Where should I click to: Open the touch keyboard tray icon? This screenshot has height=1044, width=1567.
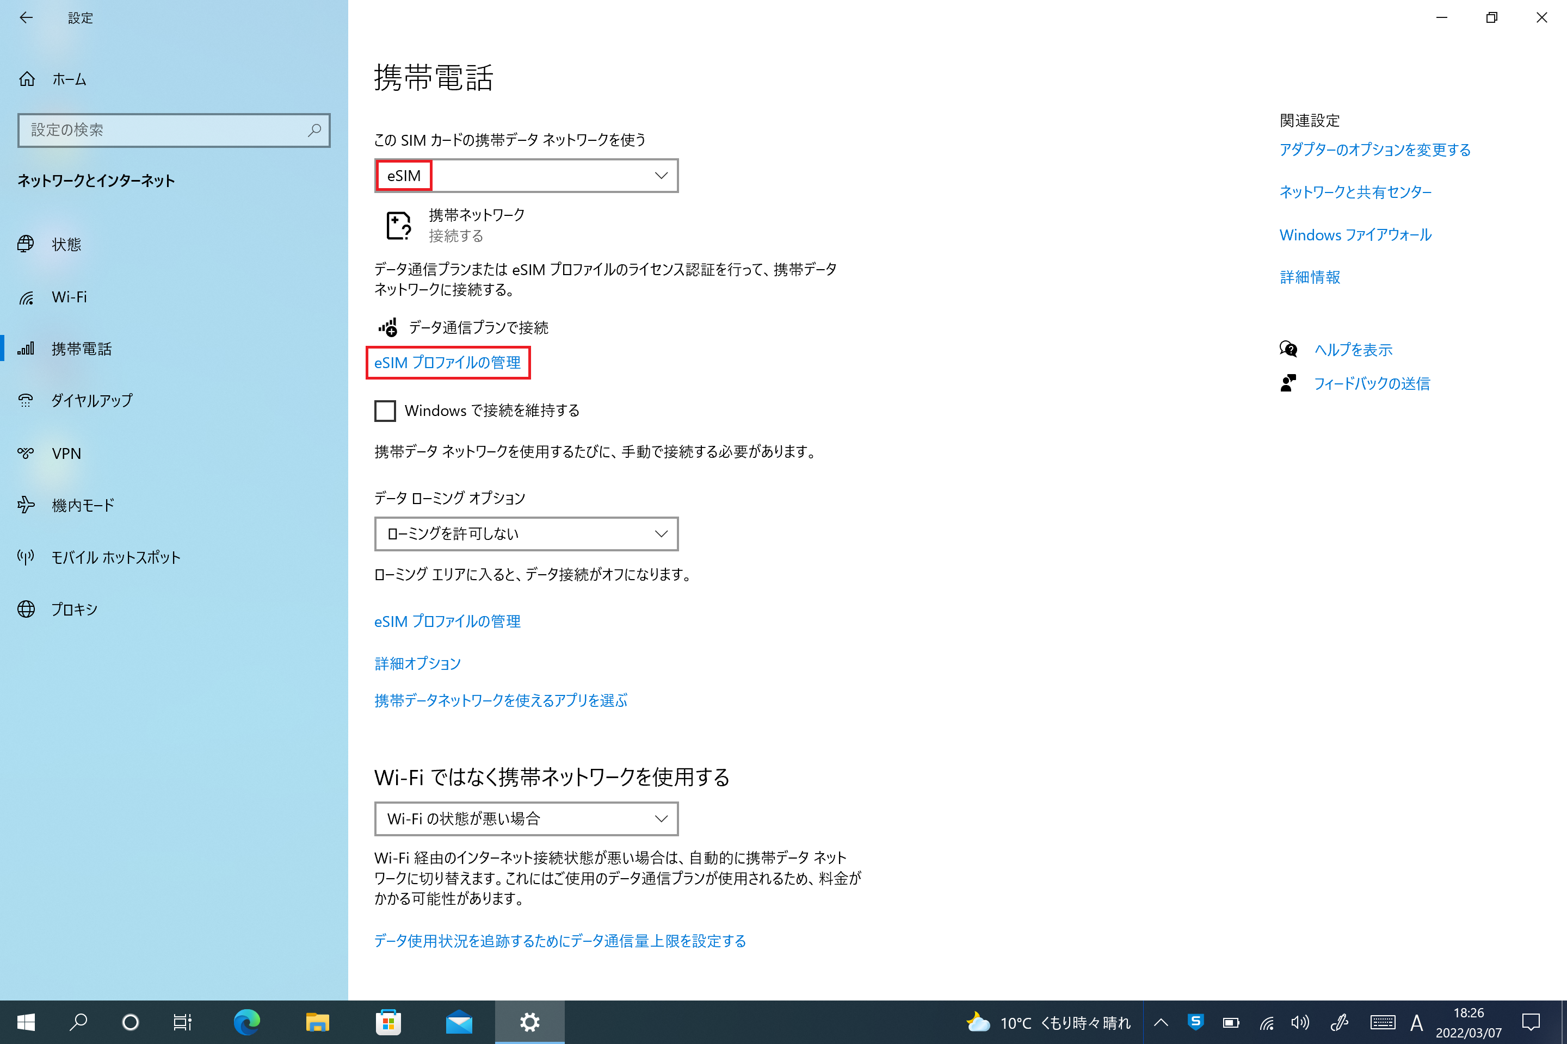[1383, 1022]
